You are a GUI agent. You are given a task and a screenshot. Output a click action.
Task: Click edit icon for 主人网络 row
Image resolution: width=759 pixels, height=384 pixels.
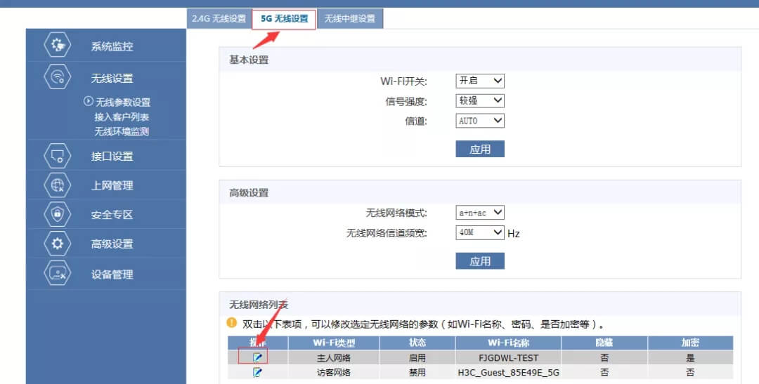[257, 357]
